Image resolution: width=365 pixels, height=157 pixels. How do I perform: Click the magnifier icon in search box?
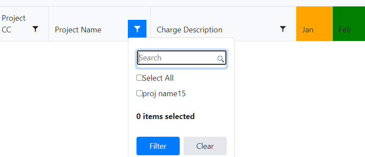(x=220, y=59)
